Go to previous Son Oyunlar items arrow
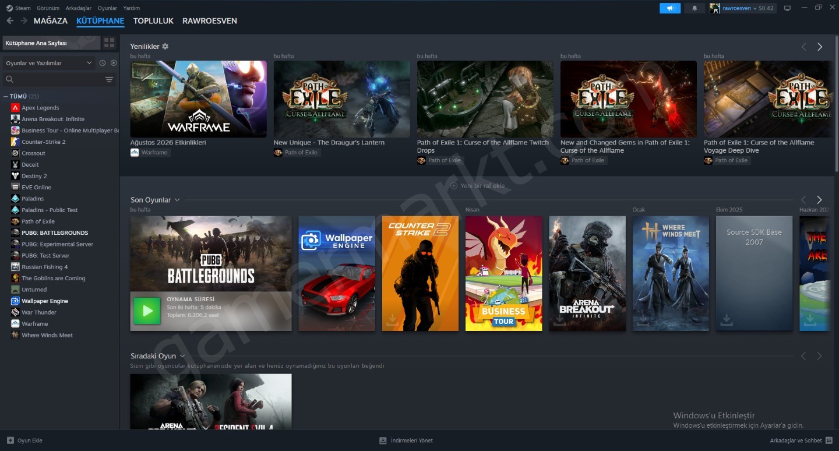Viewport: 839px width, 451px height. pos(803,200)
